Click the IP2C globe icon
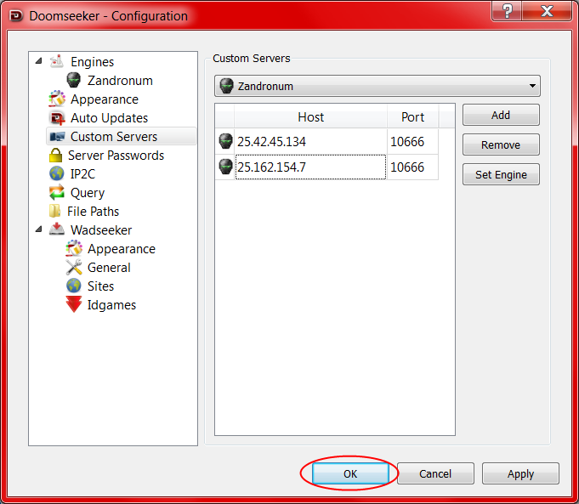The image size is (579, 504). click(56, 173)
